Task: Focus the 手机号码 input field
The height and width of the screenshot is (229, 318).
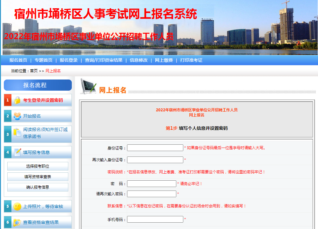Action: [x=155, y=219]
